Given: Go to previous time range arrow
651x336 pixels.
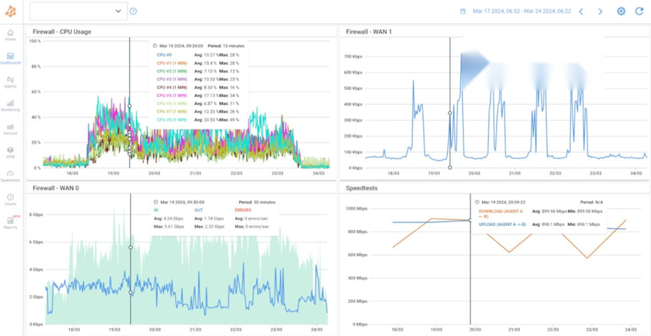Looking at the screenshot, I should pos(581,11).
